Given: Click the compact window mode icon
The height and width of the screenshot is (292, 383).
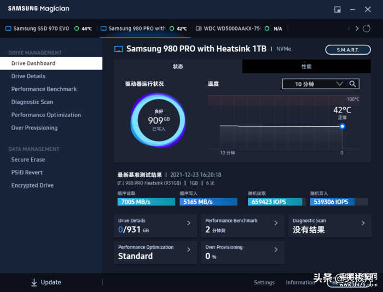Looking at the screenshot, I should [338, 9].
